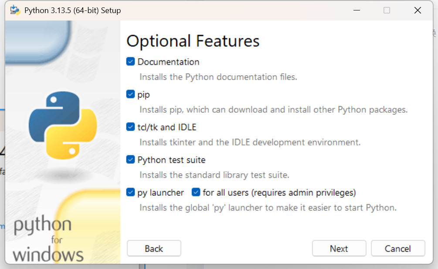Click the pip description text

pyautogui.click(x=273, y=109)
